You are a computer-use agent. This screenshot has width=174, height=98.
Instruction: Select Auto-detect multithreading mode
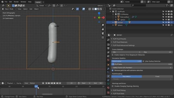click(x=126, y=76)
